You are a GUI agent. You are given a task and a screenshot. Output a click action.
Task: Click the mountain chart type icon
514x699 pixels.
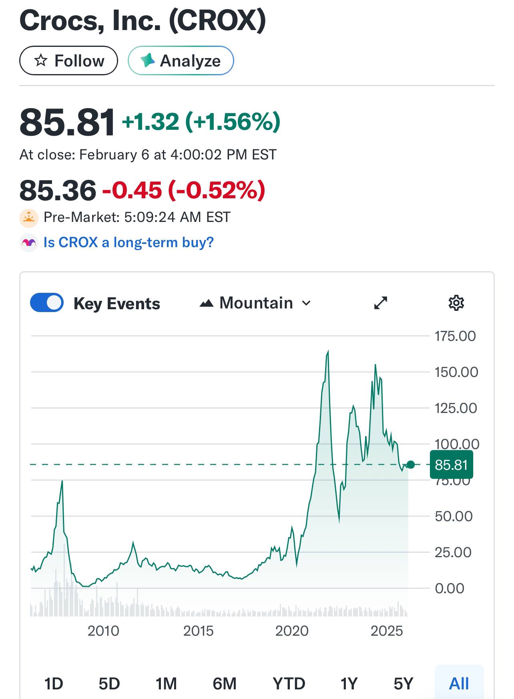(206, 304)
